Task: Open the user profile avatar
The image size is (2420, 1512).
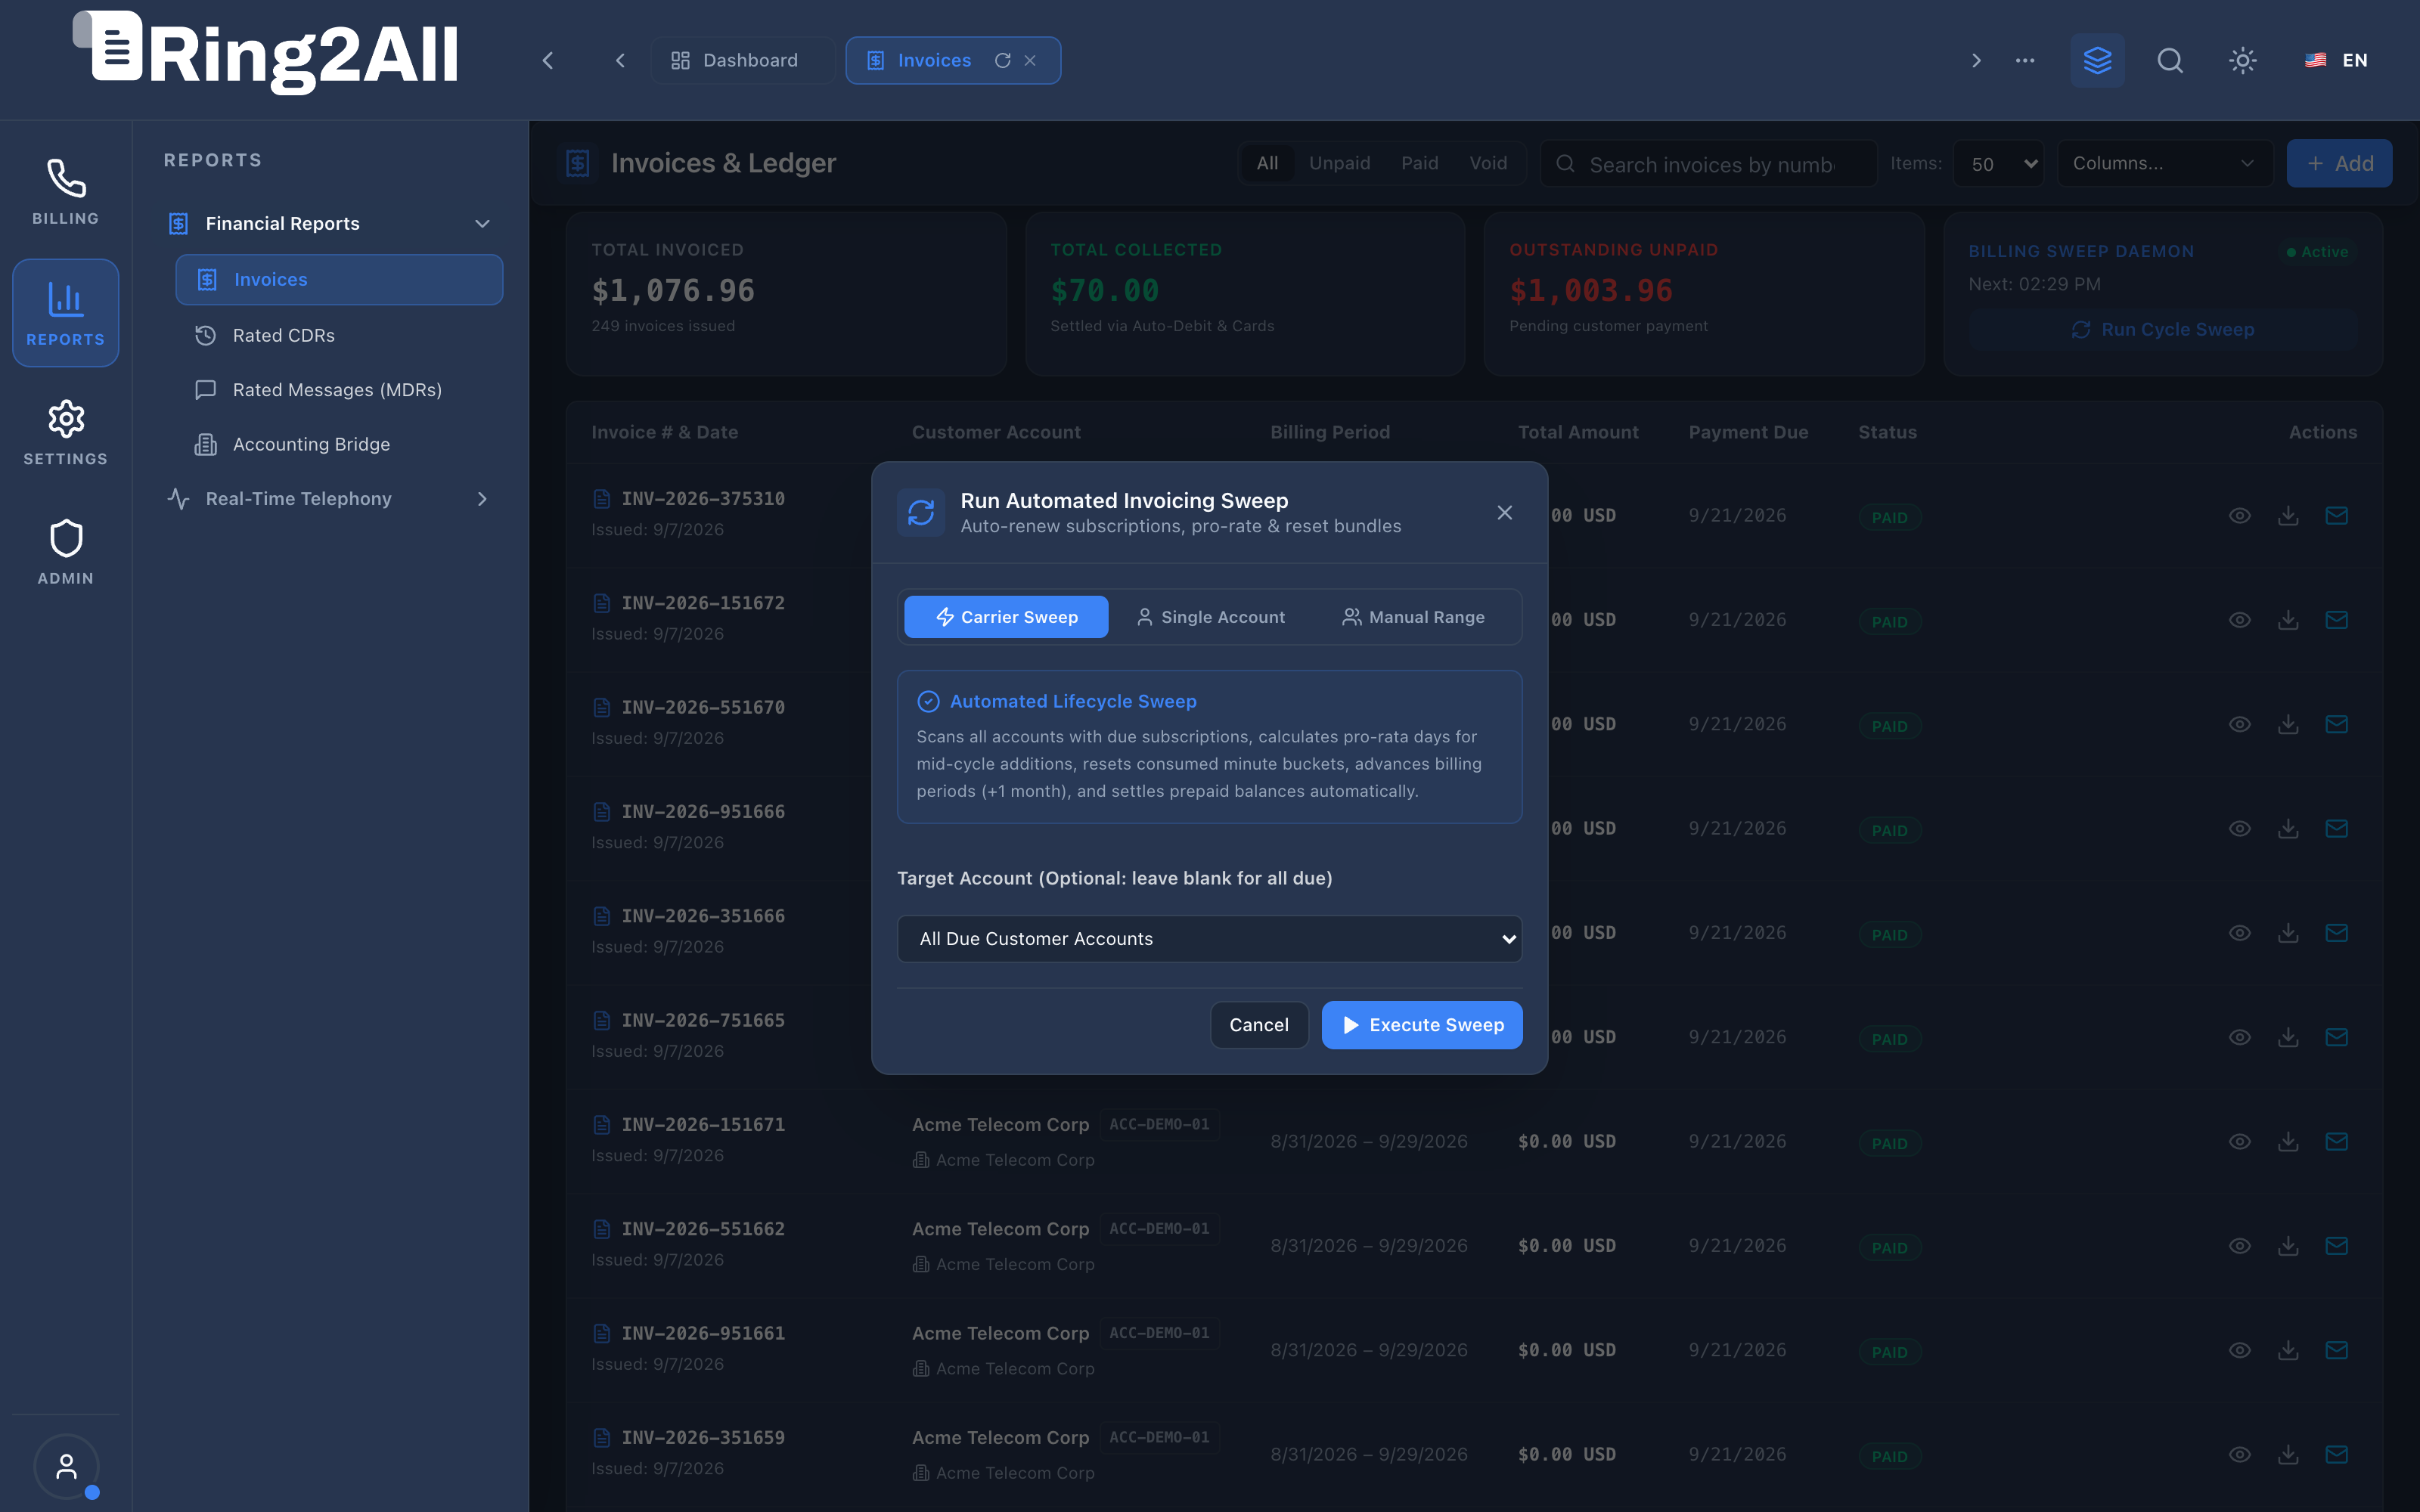Action: pos(66,1466)
